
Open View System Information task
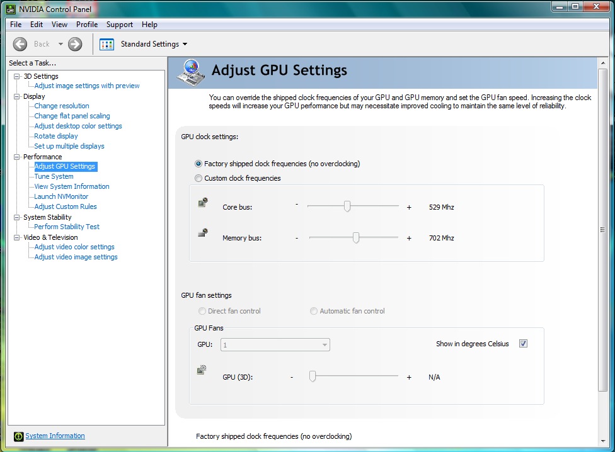click(72, 187)
